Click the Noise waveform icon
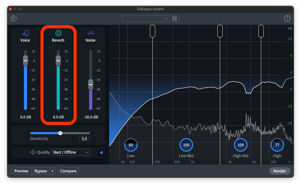Image resolution: width=301 pixels, height=186 pixels. pyautogui.click(x=91, y=33)
